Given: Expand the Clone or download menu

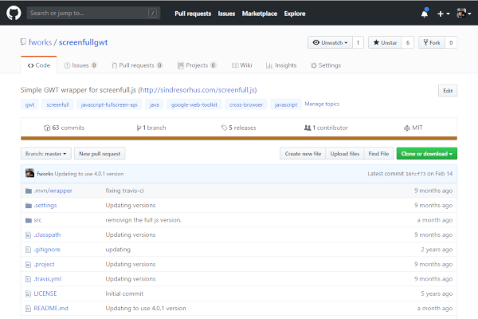Looking at the screenshot, I should click(426, 153).
